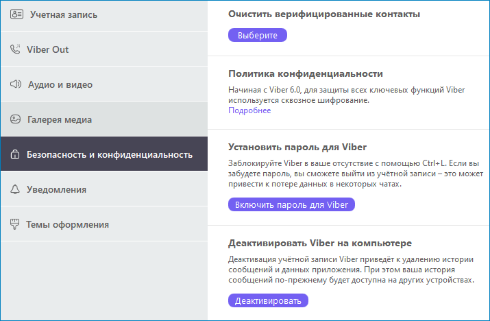Viewport: 490px width, 321px height.
Task: Click the text about сквозное шифрование
Action: point(347,95)
